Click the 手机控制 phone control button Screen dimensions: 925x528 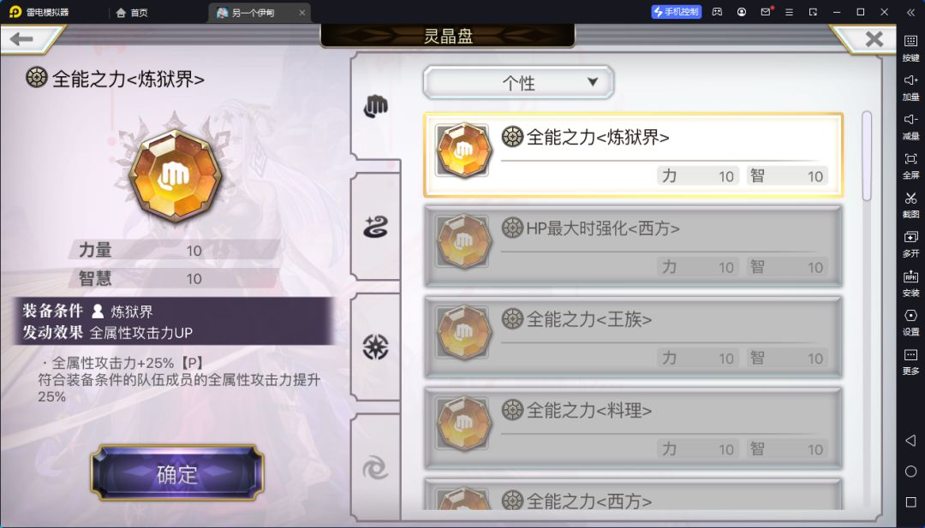[x=676, y=12]
